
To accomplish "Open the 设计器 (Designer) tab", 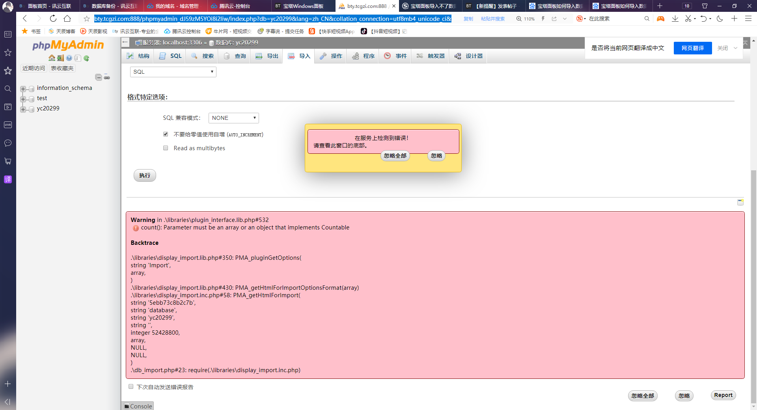I will 468,56.
